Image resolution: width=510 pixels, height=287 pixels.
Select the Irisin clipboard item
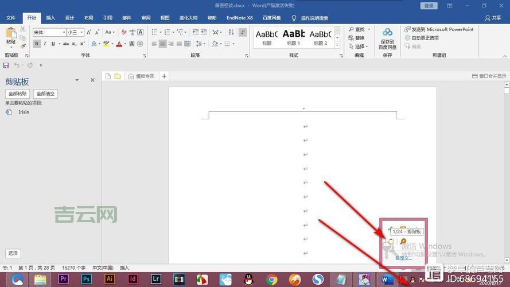pos(24,112)
